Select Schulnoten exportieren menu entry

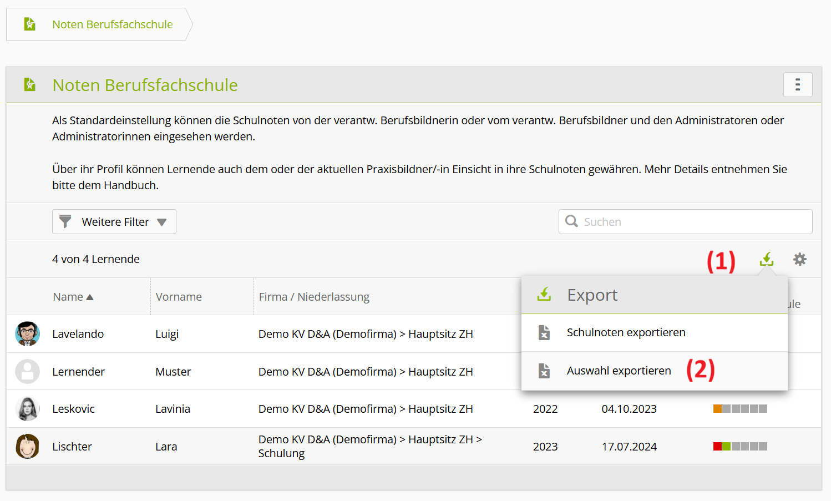pyautogui.click(x=626, y=332)
